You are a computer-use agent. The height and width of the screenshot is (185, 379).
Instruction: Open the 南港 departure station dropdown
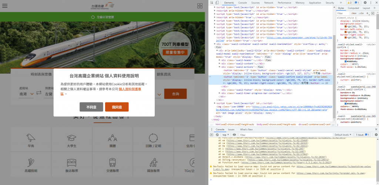pos(26,94)
